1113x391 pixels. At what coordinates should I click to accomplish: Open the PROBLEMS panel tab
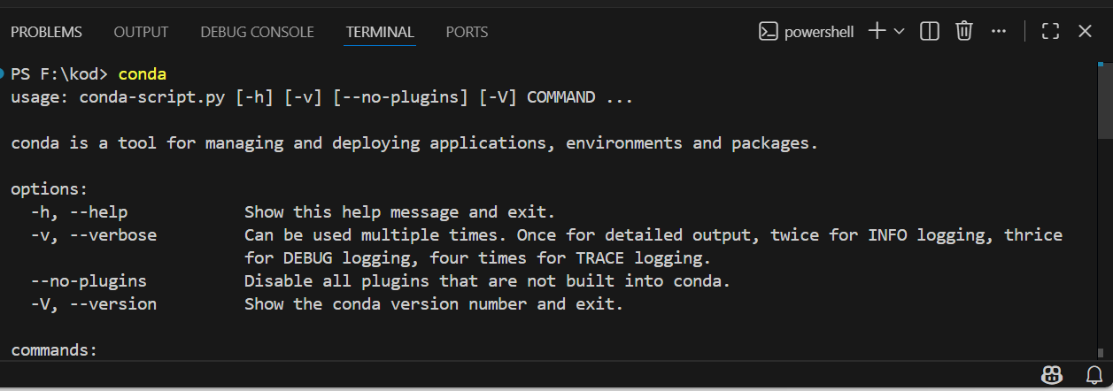click(46, 32)
